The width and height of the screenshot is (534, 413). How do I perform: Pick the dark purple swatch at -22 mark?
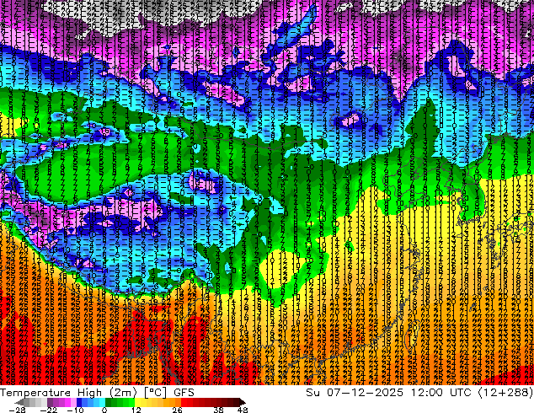[x=50, y=402]
